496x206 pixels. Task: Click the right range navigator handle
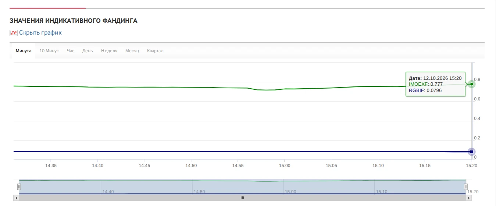[x=466, y=187]
